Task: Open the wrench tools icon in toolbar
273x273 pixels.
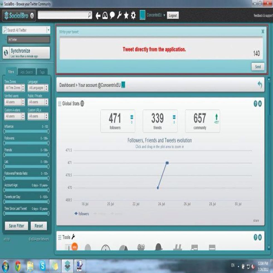Action: click(119, 16)
